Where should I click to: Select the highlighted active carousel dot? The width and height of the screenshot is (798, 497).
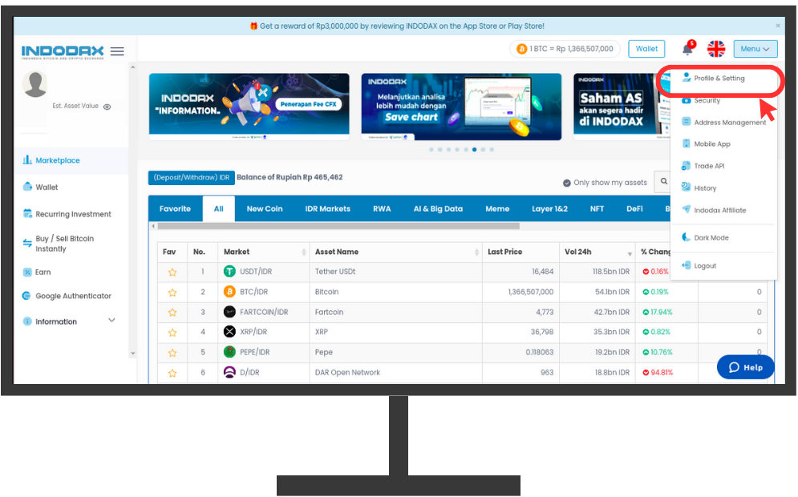tap(474, 150)
